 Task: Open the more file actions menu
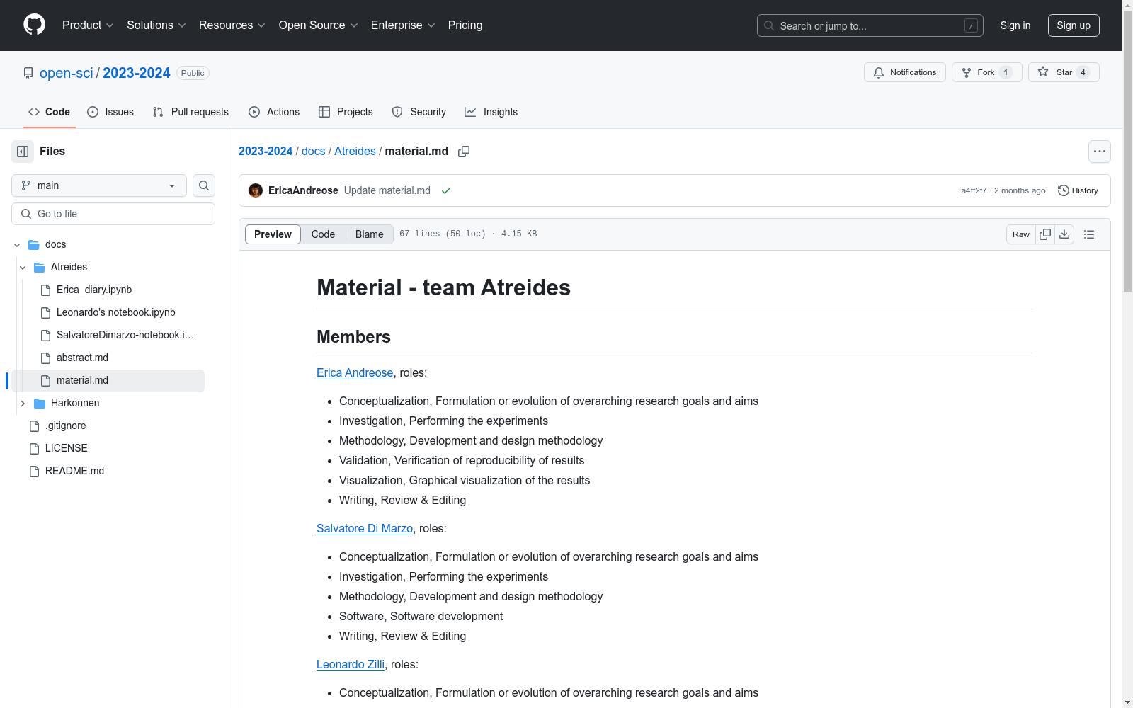tap(1099, 152)
